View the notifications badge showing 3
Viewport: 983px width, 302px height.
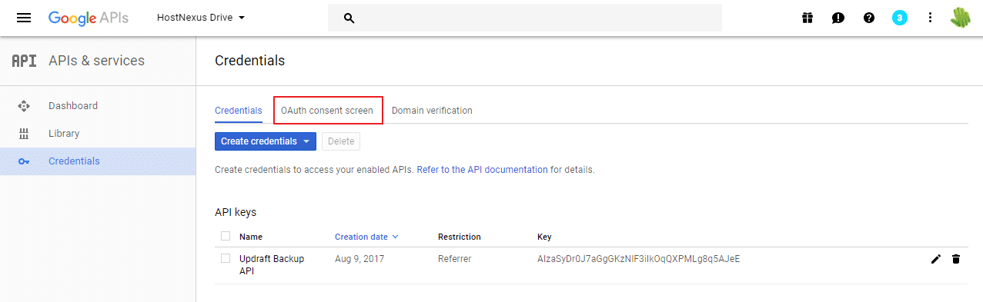[899, 18]
